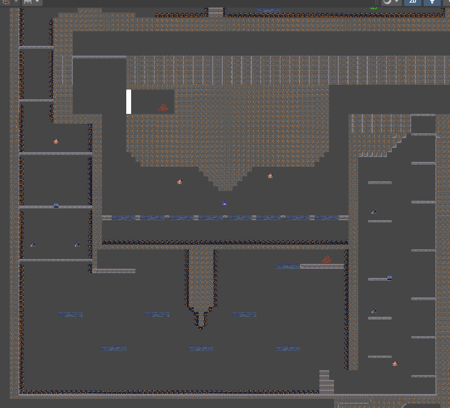This screenshot has width=450, height=408.
Task: Toggle scene lighting with the lightbulb button
Action: click(x=432, y=2)
